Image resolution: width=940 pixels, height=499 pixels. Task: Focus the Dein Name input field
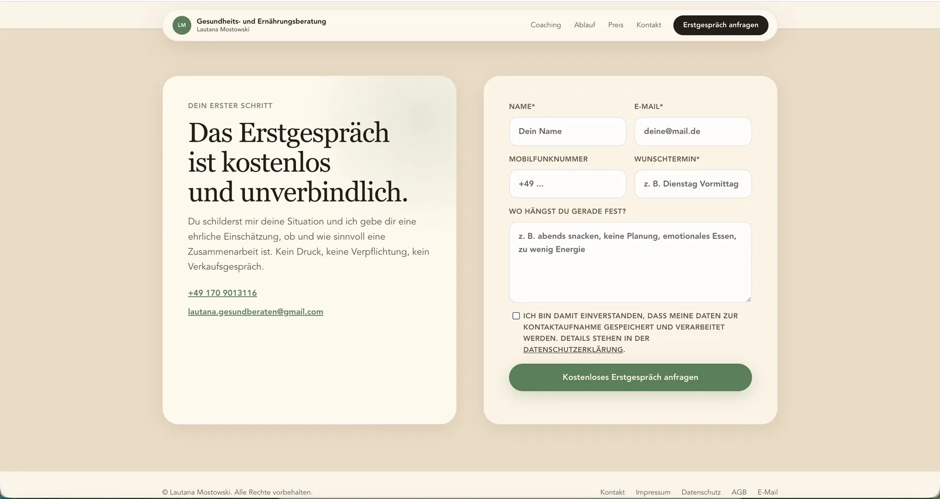568,131
